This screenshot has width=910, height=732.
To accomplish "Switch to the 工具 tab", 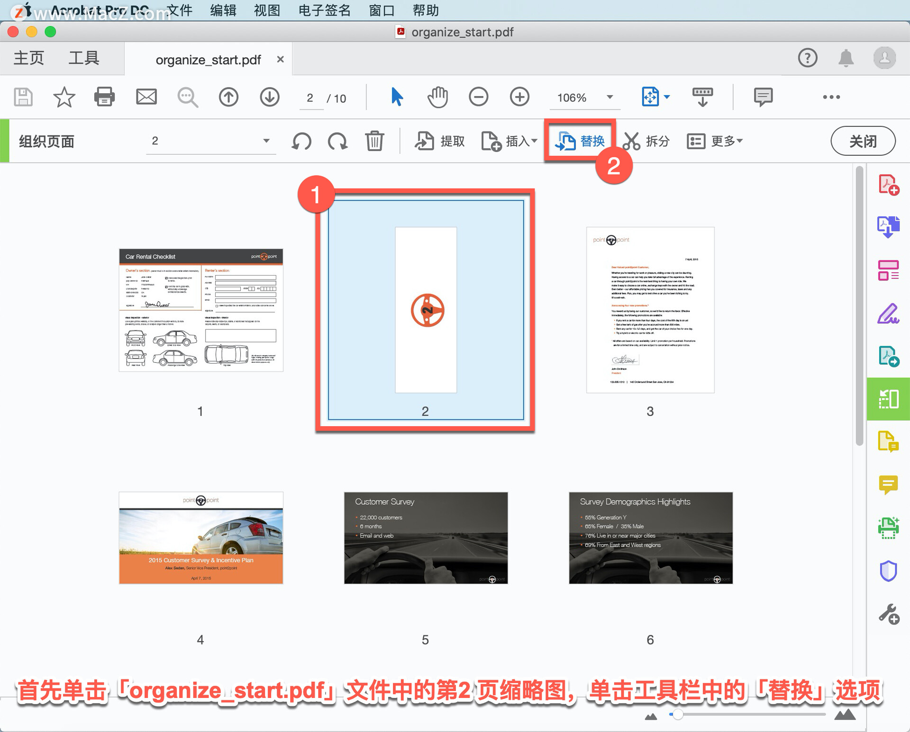I will tap(84, 58).
